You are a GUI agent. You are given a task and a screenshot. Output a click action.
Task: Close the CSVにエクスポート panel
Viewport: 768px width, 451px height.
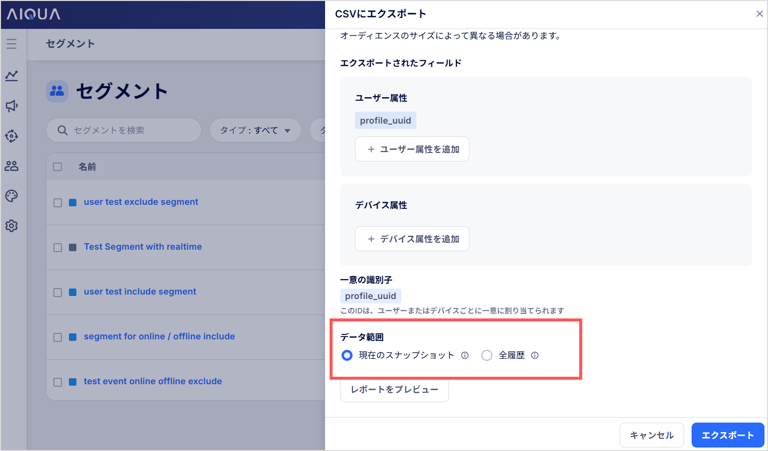point(760,14)
